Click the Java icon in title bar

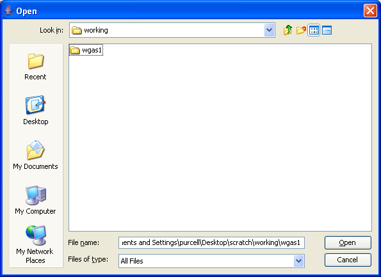(9, 11)
